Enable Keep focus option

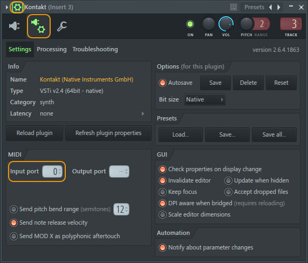[162, 192]
